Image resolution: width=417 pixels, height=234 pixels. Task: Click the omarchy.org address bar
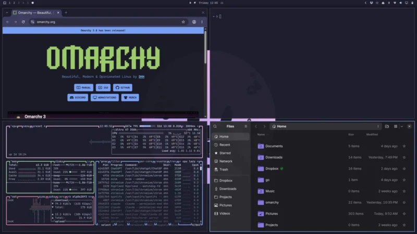tap(108, 22)
